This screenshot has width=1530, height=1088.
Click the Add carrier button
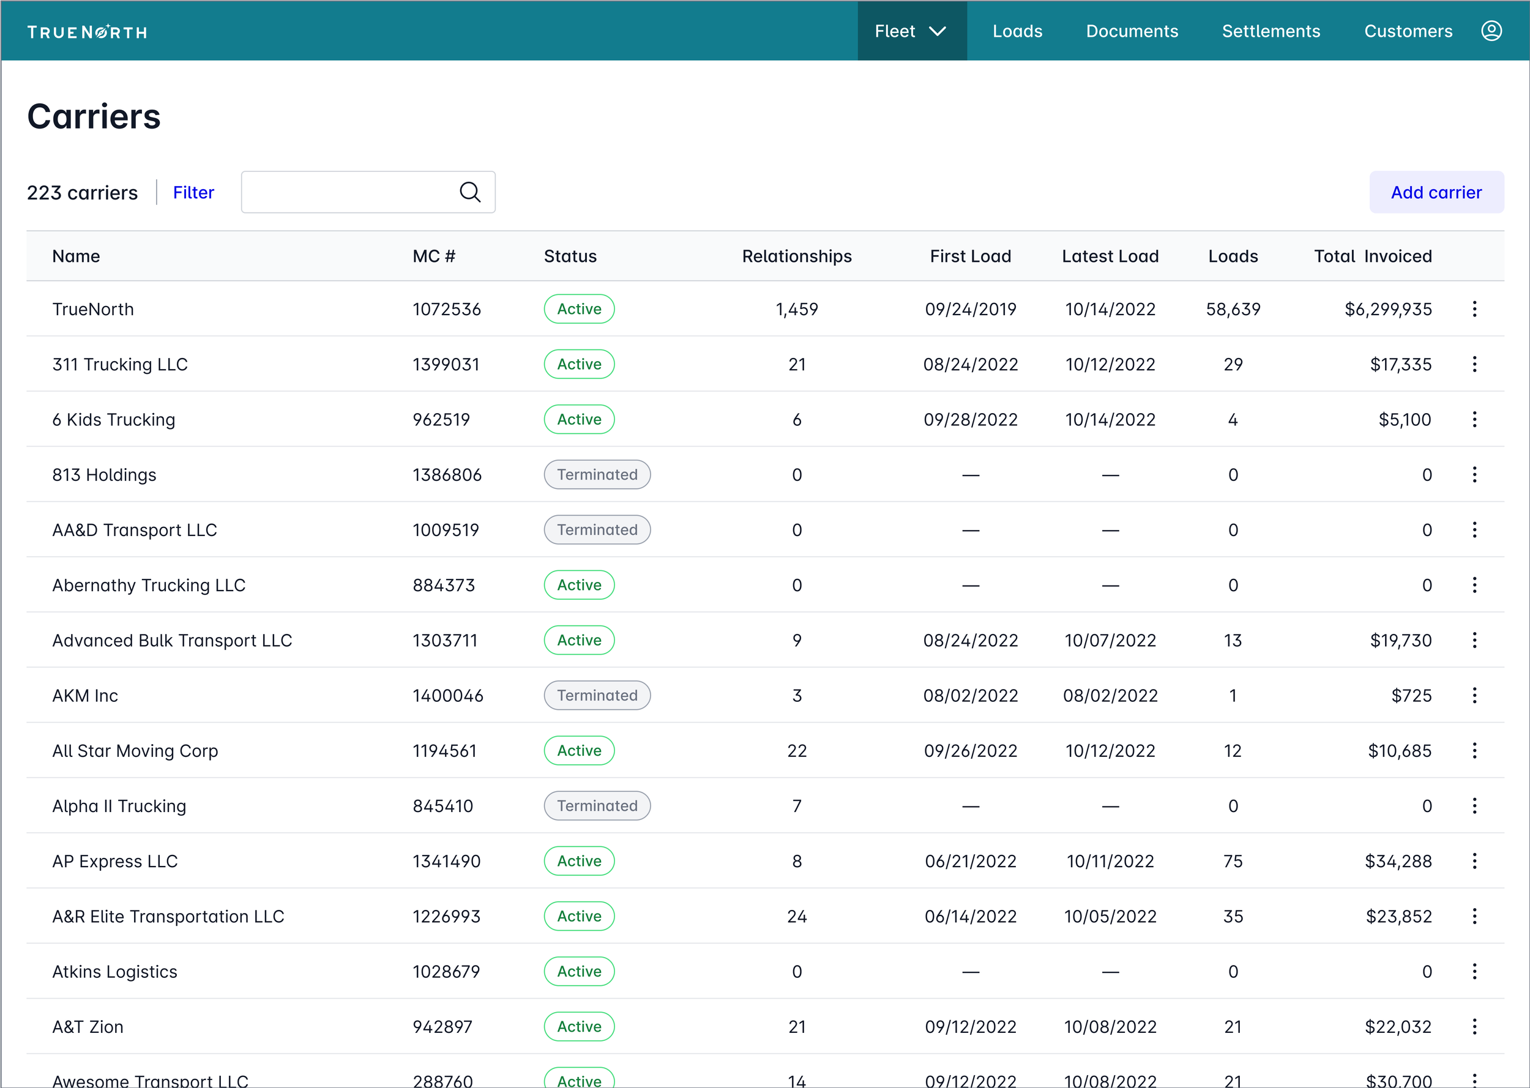(1436, 192)
